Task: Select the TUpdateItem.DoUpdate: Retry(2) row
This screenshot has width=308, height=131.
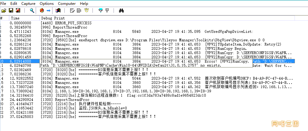Action: [x=147, y=44]
